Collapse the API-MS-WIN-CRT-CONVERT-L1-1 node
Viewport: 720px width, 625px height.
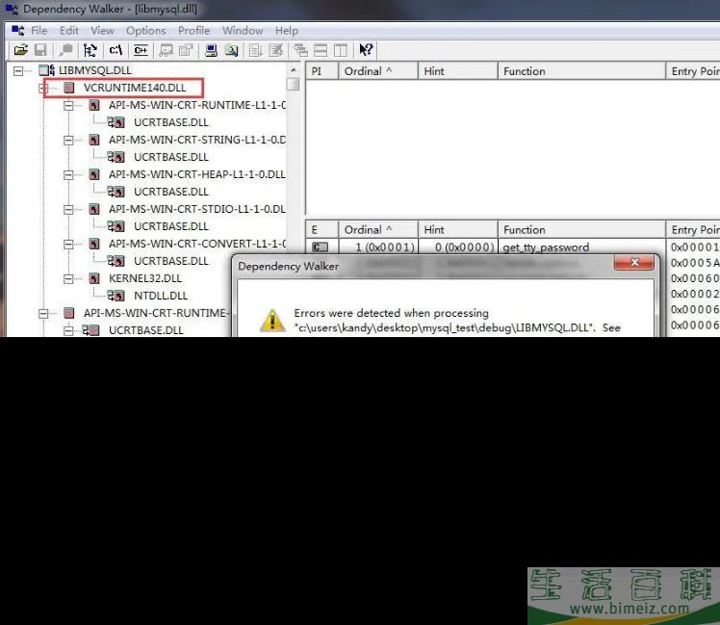(x=68, y=244)
